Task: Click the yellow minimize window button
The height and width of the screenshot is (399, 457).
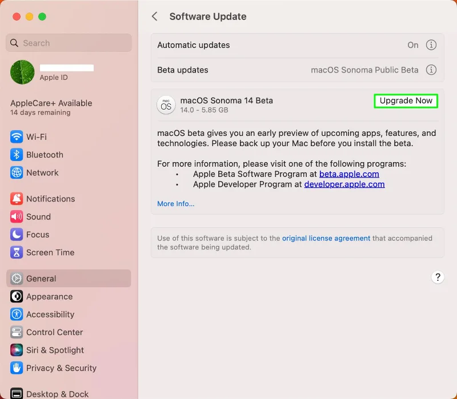Action: point(30,17)
